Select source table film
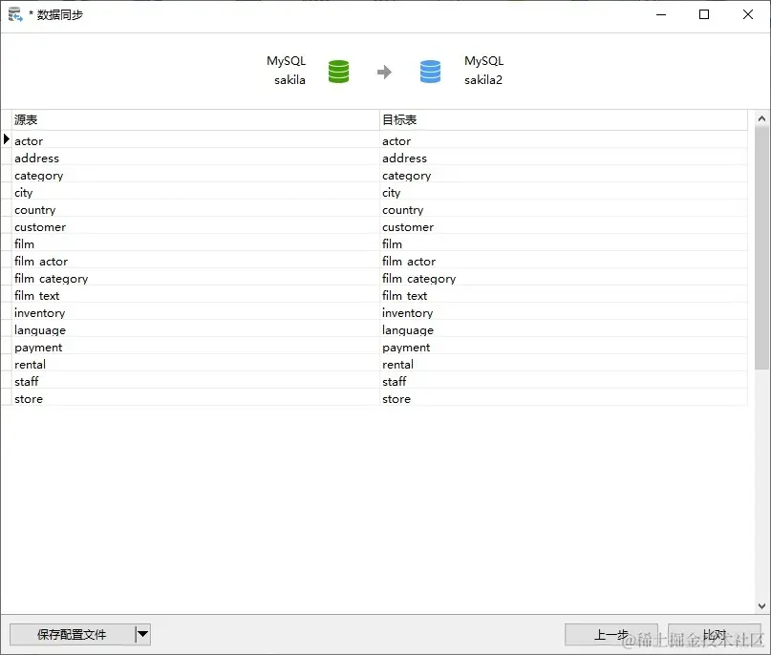Screen dimensions: 771x655 (x=195, y=243)
